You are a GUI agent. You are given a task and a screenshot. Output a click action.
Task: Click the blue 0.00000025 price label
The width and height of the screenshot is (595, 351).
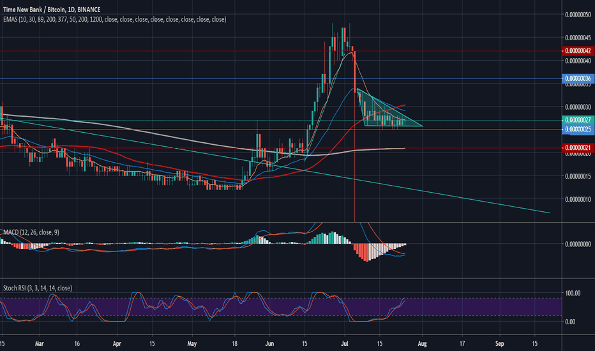(578, 130)
